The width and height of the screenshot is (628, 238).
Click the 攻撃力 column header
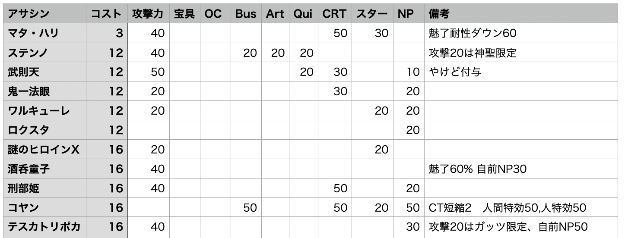click(148, 14)
